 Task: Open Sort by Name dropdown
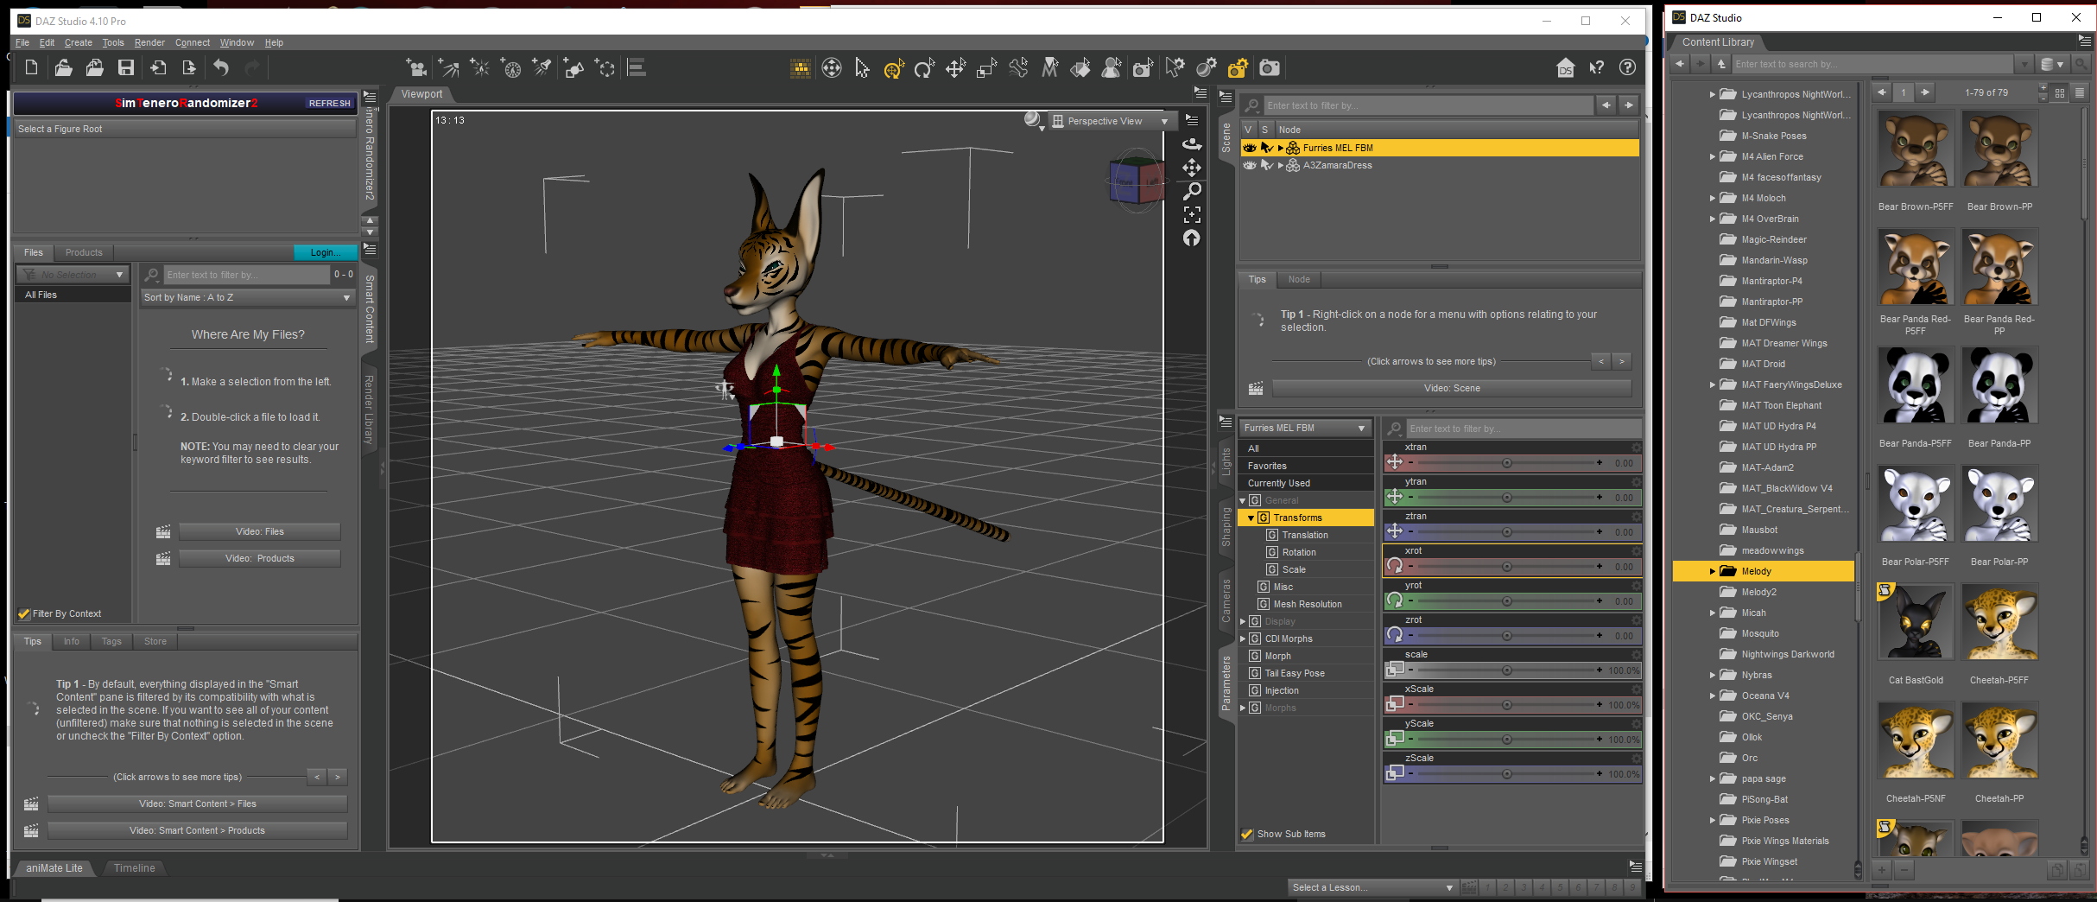[x=247, y=297]
